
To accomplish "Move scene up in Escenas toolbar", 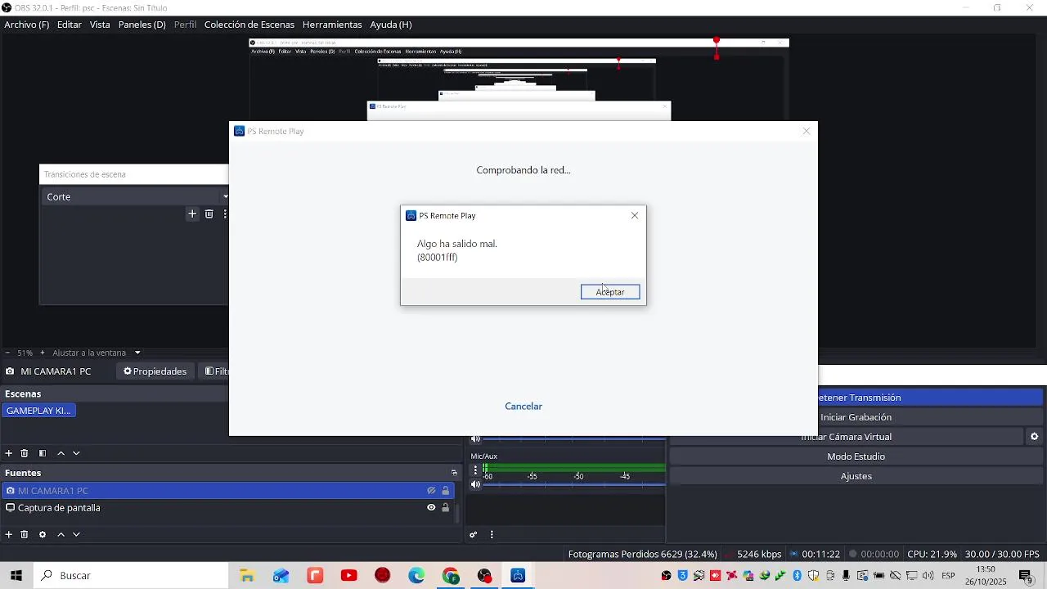I will [x=61, y=453].
